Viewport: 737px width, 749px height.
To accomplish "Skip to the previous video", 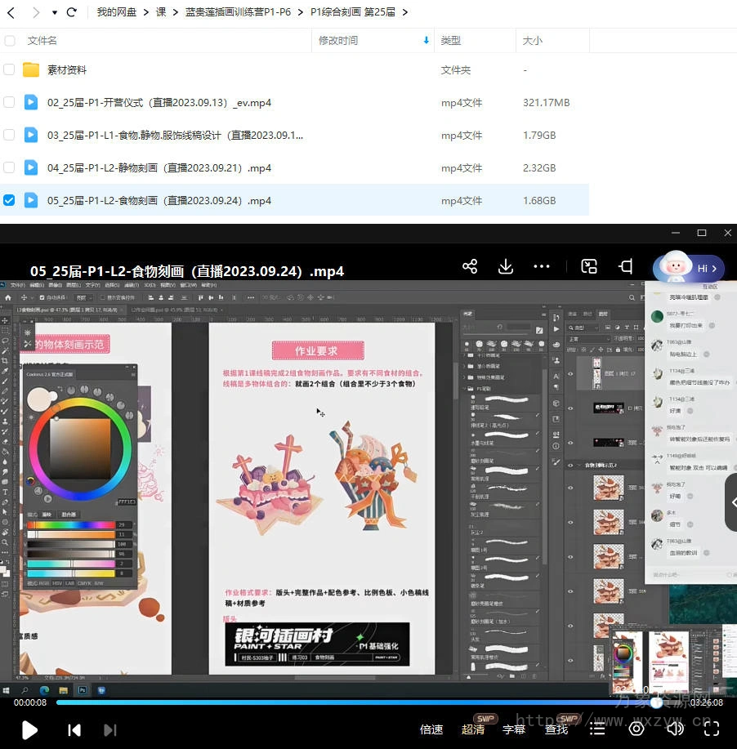I will 74,729.
